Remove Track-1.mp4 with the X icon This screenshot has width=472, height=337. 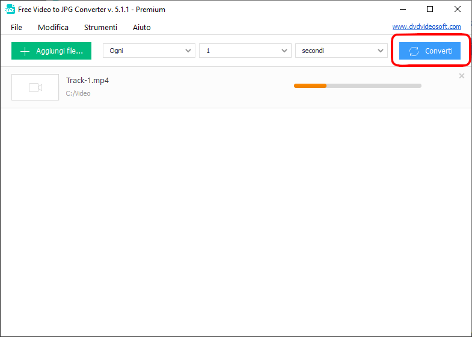[x=461, y=76]
